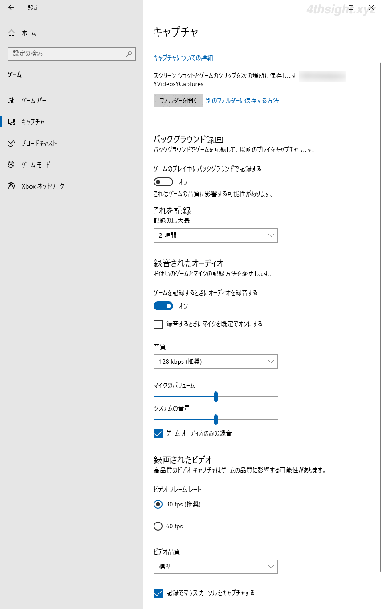This screenshot has height=609, width=382.
Task: Open Xbox ネットワーク page
Action: coord(71,186)
